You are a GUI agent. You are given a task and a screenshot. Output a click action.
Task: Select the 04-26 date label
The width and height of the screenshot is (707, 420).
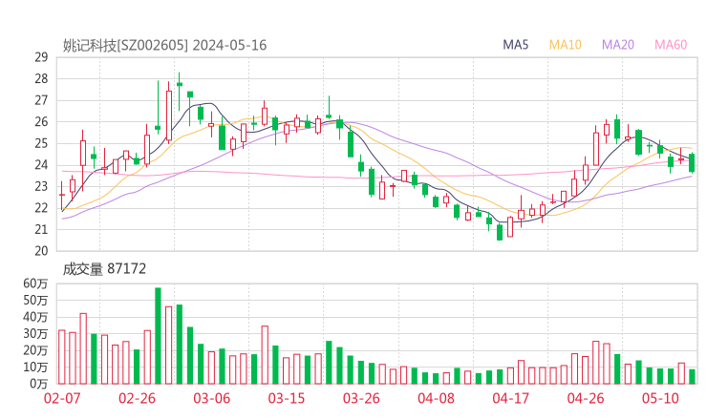[x=586, y=398]
